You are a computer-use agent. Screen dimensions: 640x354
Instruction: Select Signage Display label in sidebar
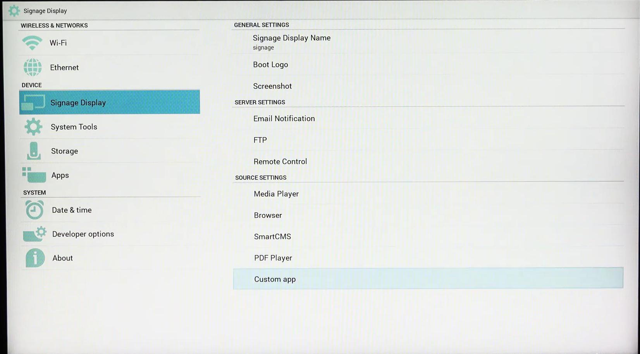[x=78, y=103]
